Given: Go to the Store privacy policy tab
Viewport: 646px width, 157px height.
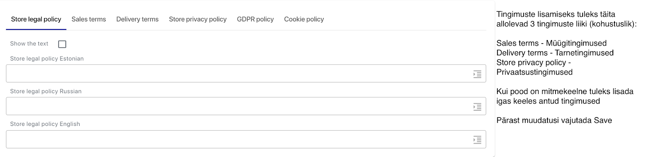Looking at the screenshot, I should [198, 19].
